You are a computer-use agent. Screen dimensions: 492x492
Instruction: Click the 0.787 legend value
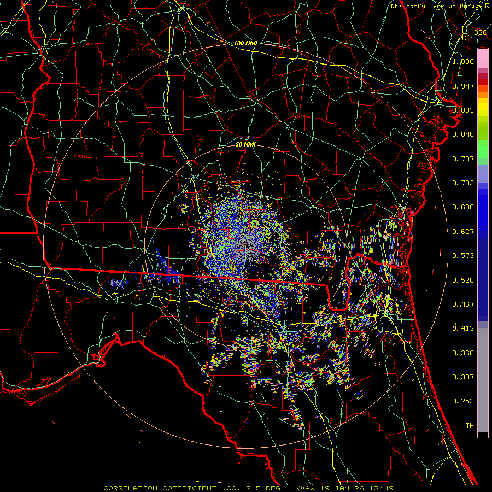pos(463,159)
